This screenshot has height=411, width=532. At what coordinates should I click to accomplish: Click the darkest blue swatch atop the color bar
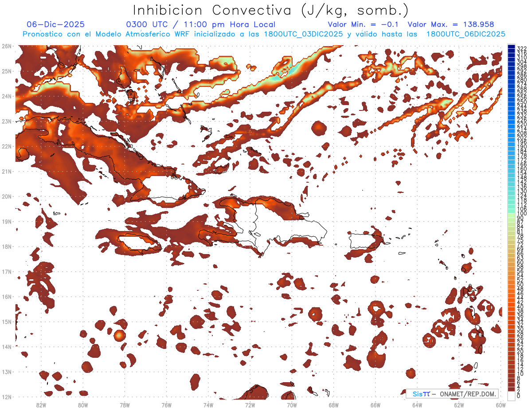click(x=511, y=47)
